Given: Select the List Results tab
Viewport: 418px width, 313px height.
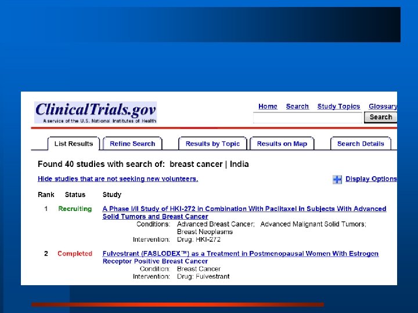Looking at the screenshot, I should click(74, 144).
